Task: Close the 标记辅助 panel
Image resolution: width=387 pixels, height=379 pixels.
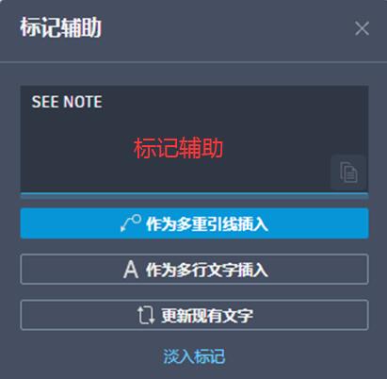Action: point(362,28)
